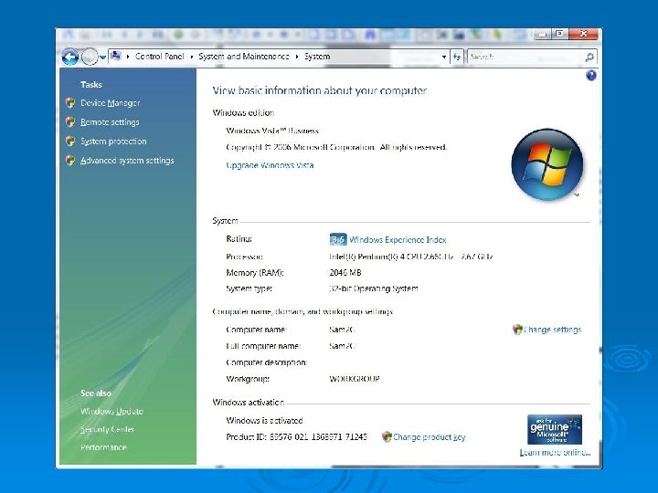Expand the arrow before System and Maintenance

[191, 57]
